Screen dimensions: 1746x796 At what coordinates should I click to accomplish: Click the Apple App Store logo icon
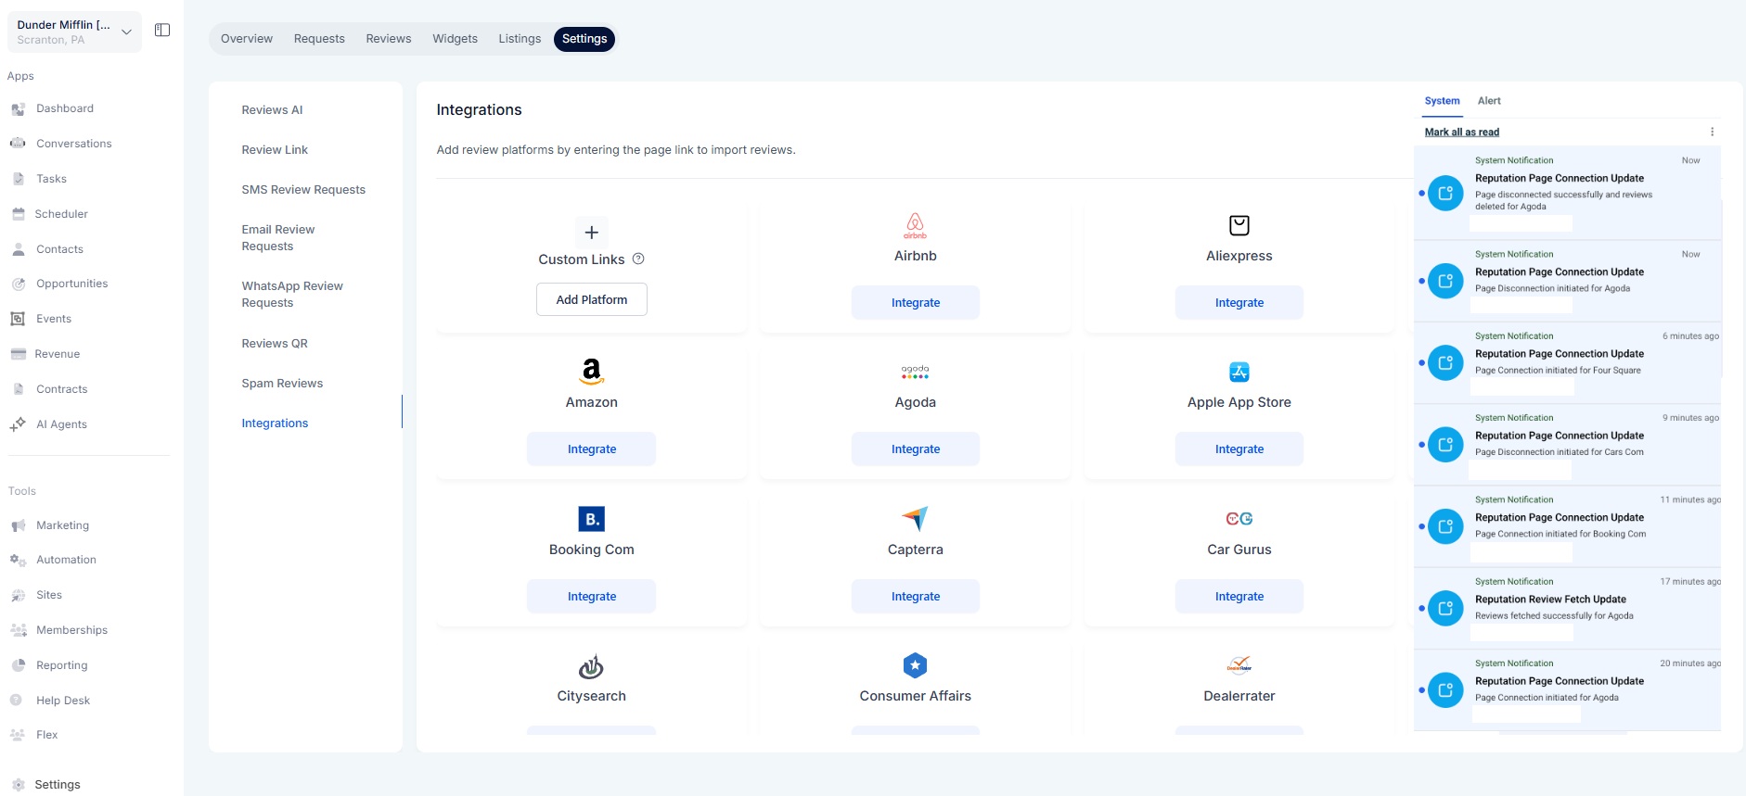1239,373
